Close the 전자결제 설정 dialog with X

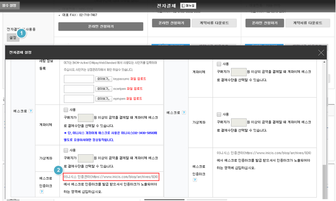tap(321, 52)
